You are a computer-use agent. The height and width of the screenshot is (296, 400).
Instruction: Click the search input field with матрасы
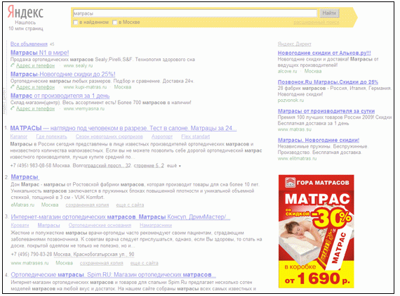pyautogui.click(x=195, y=13)
